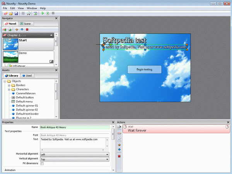The height and width of the screenshot is (174, 232).
Task: Click the small gradient icon on Demo page
Action: pos(51,61)
